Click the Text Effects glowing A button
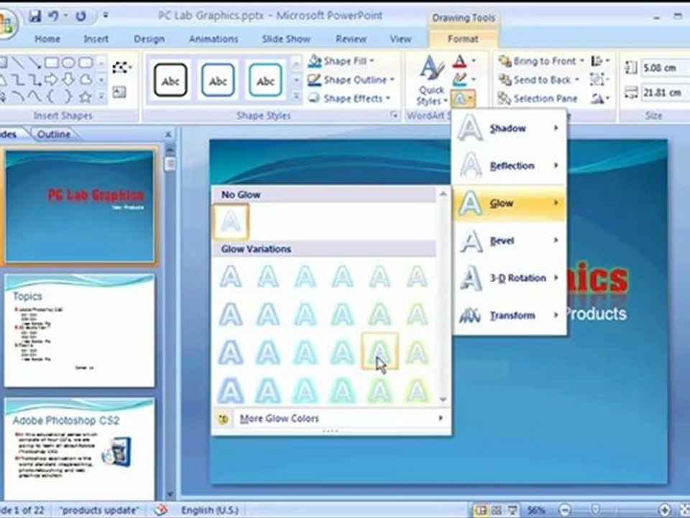This screenshot has width=690, height=518. click(x=464, y=99)
